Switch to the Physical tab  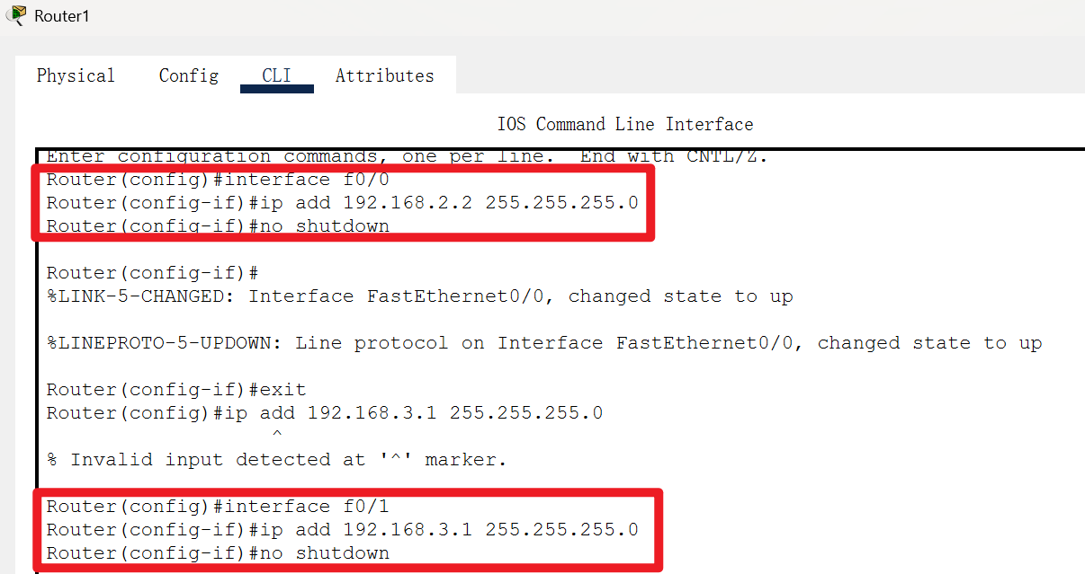tap(75, 75)
